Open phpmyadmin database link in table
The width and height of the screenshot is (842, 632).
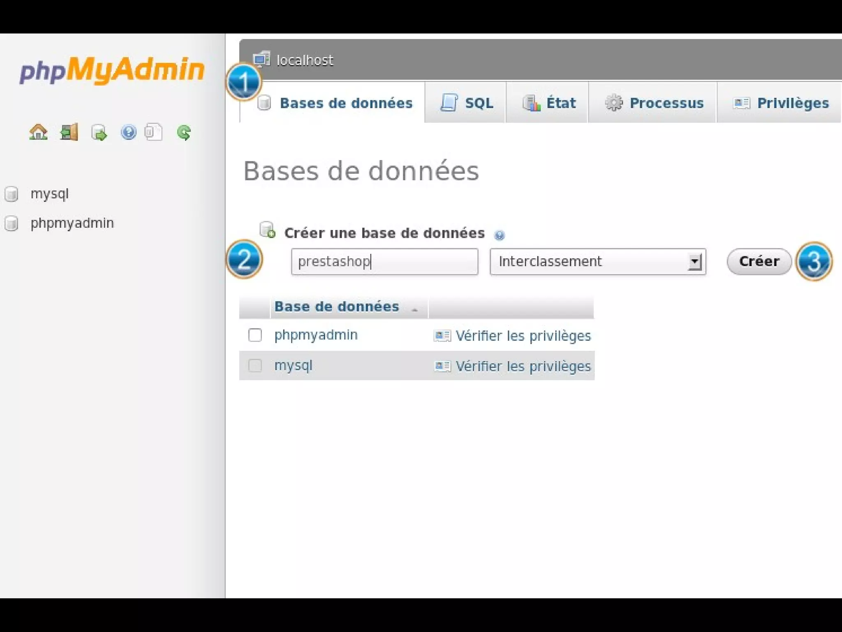pos(316,335)
